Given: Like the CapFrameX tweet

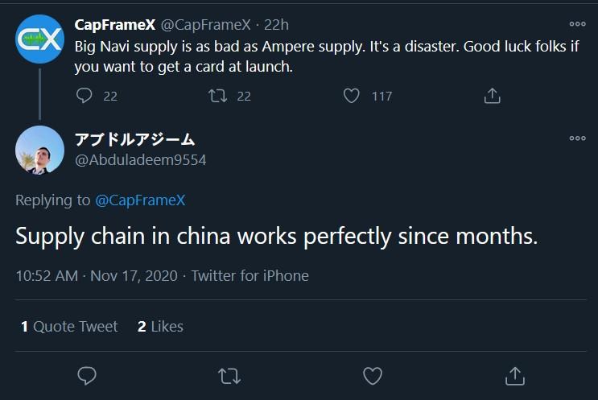Looking at the screenshot, I should pyautogui.click(x=352, y=96).
